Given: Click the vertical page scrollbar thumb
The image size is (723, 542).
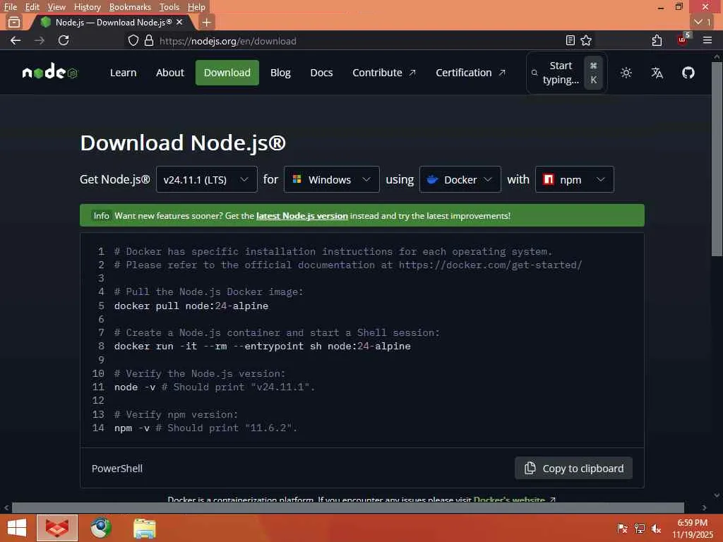Looking at the screenshot, I should 717,159.
